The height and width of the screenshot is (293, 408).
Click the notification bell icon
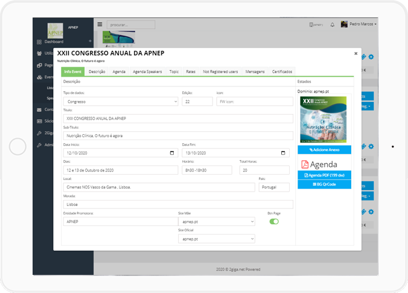point(333,25)
